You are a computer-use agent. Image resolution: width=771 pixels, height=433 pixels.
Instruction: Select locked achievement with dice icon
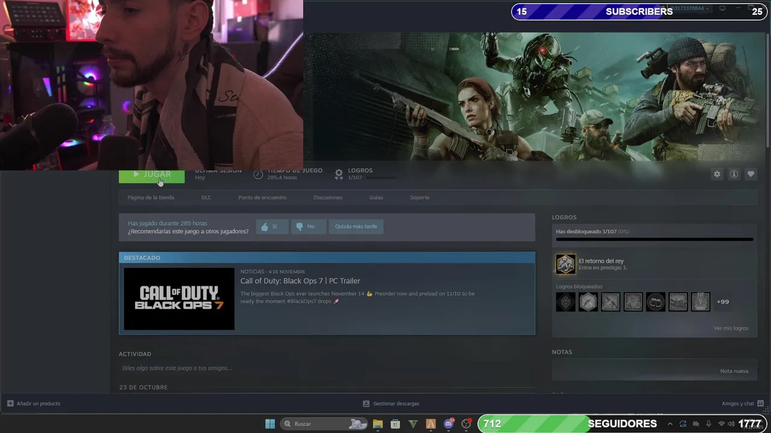click(566, 302)
